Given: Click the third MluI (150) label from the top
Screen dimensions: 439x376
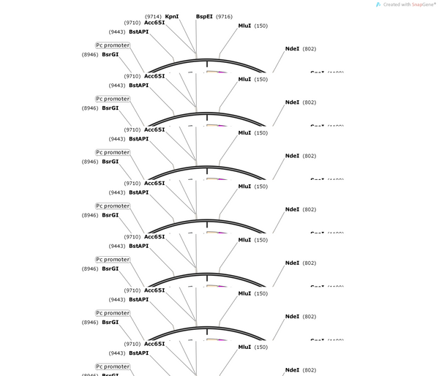Looking at the screenshot, I should coord(253,132).
